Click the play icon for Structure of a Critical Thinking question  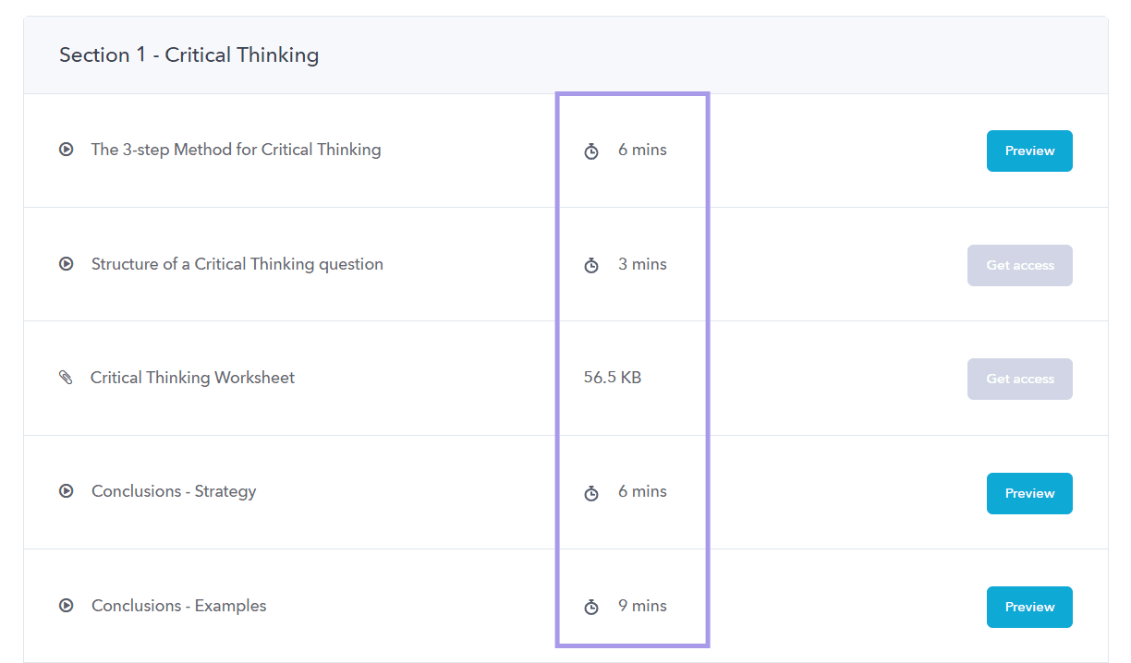66,263
